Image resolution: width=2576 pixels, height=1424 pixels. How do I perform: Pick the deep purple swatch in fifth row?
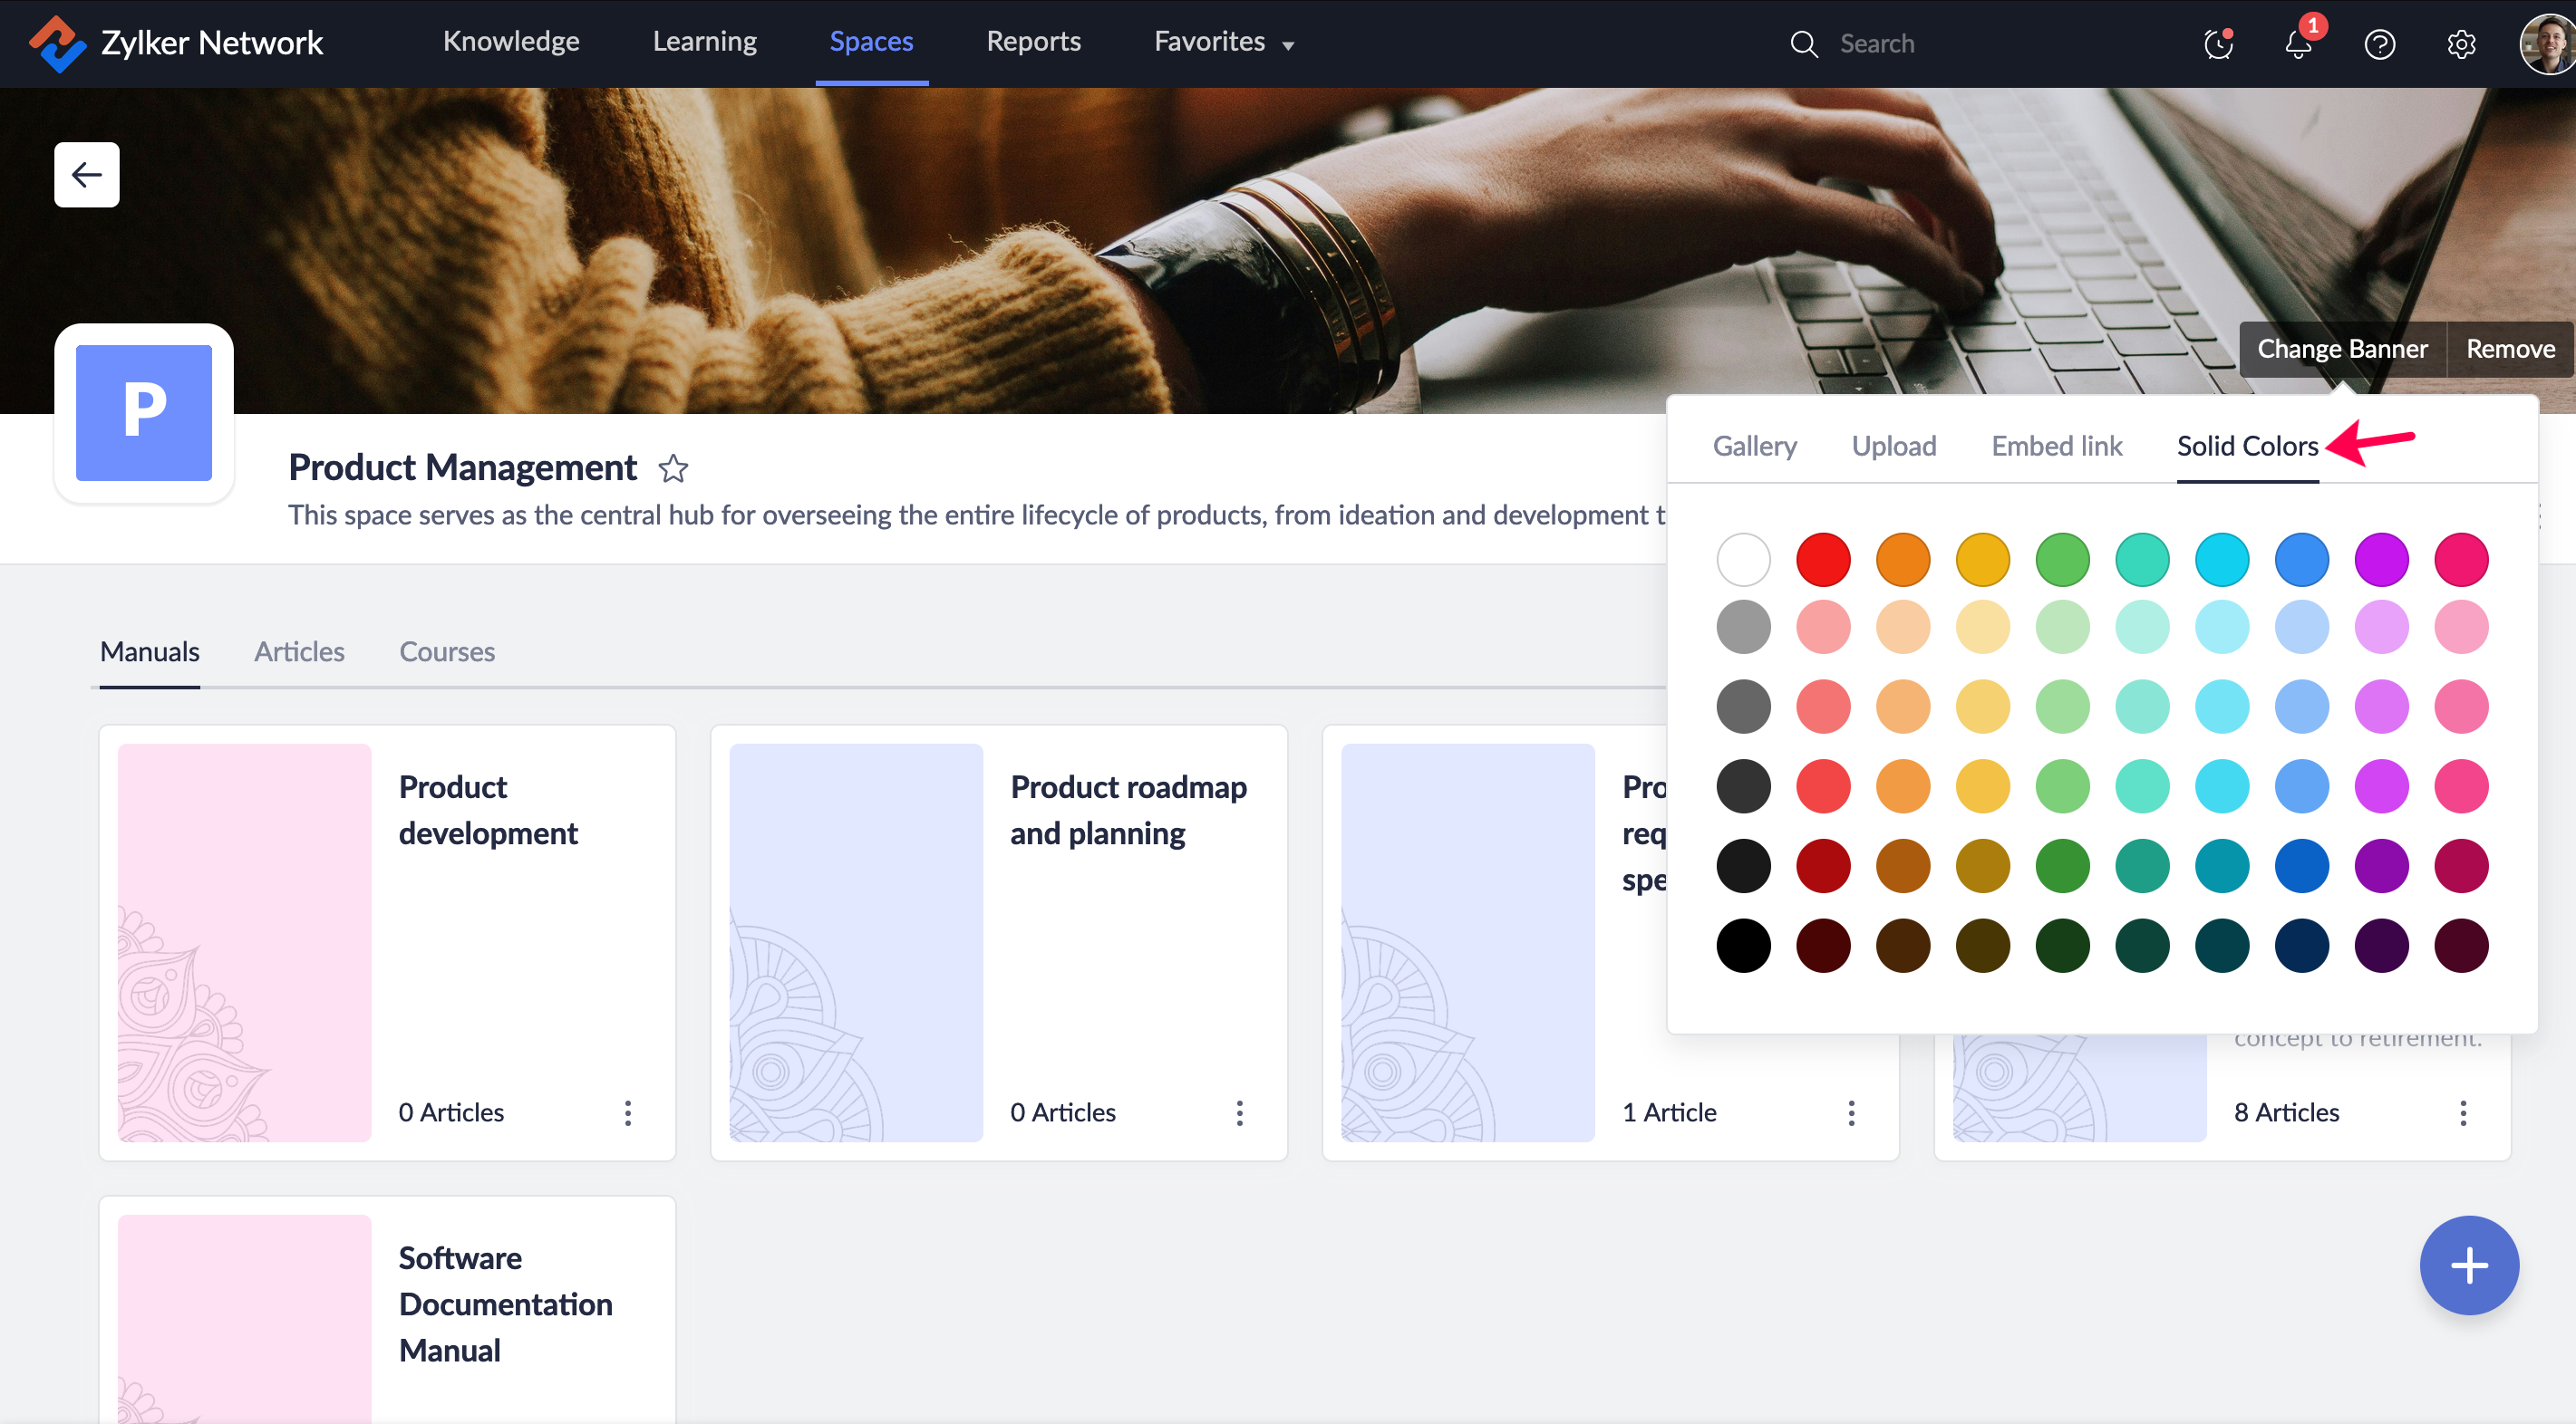coord(2381,865)
